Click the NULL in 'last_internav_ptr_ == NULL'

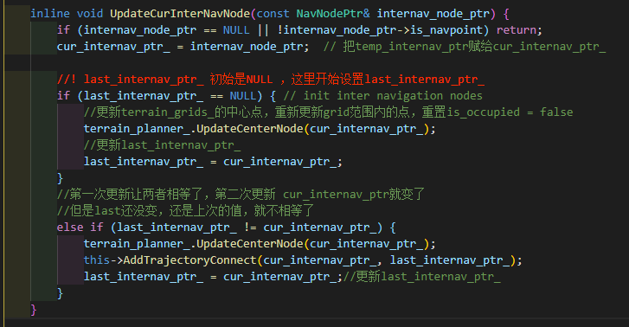click(x=243, y=96)
